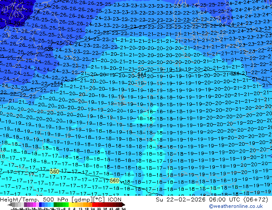Click the '[gdmp]' unit label in title
Screen dimensions: 272x210
point(82,200)
